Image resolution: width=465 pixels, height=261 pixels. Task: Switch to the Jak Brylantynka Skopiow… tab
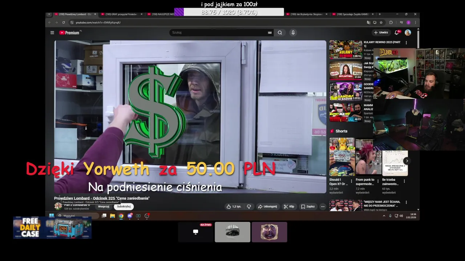pos(307,14)
